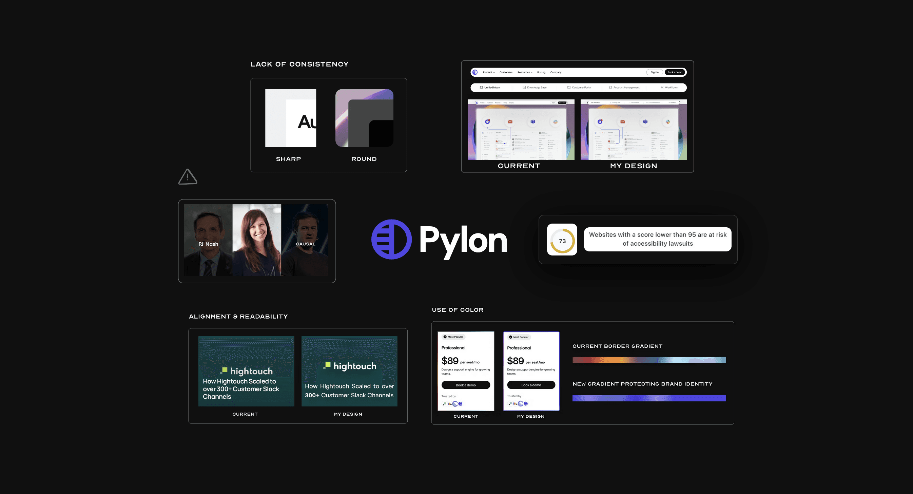Viewport: 913px width, 494px height.
Task: Click the Nash logo on the first portrait
Action: 208,244
